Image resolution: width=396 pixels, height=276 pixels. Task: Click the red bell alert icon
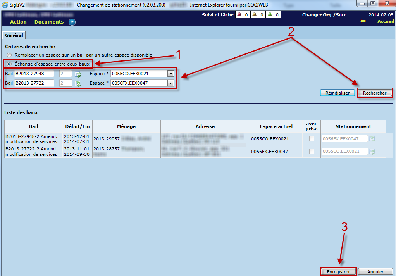point(239,15)
